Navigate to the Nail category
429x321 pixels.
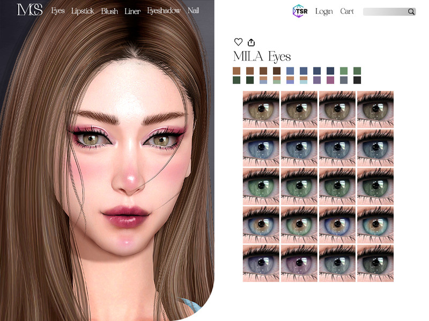coord(194,11)
